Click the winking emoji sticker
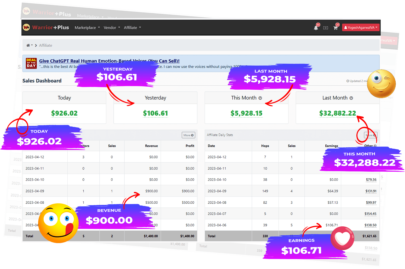The height and width of the screenshot is (269, 405). click(x=381, y=83)
